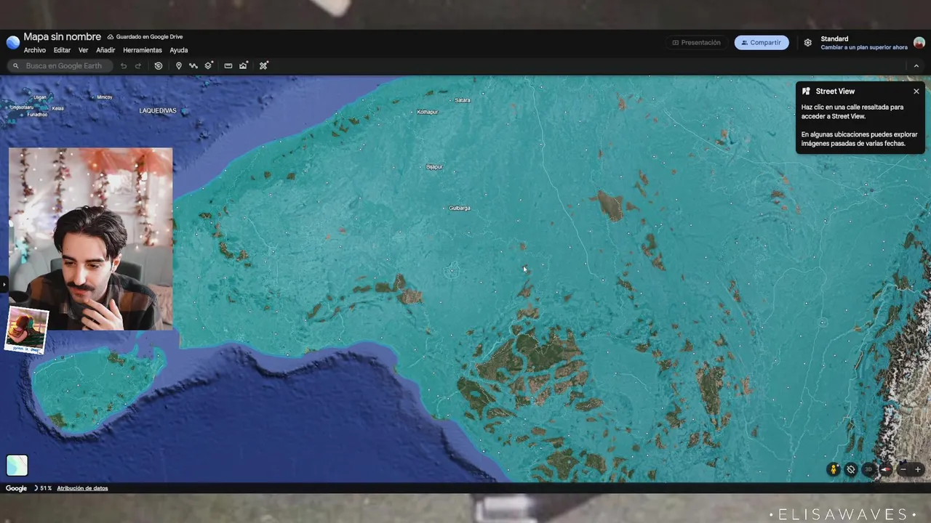The image size is (931, 523).
Task: Click the Satara city label
Action: (x=463, y=100)
